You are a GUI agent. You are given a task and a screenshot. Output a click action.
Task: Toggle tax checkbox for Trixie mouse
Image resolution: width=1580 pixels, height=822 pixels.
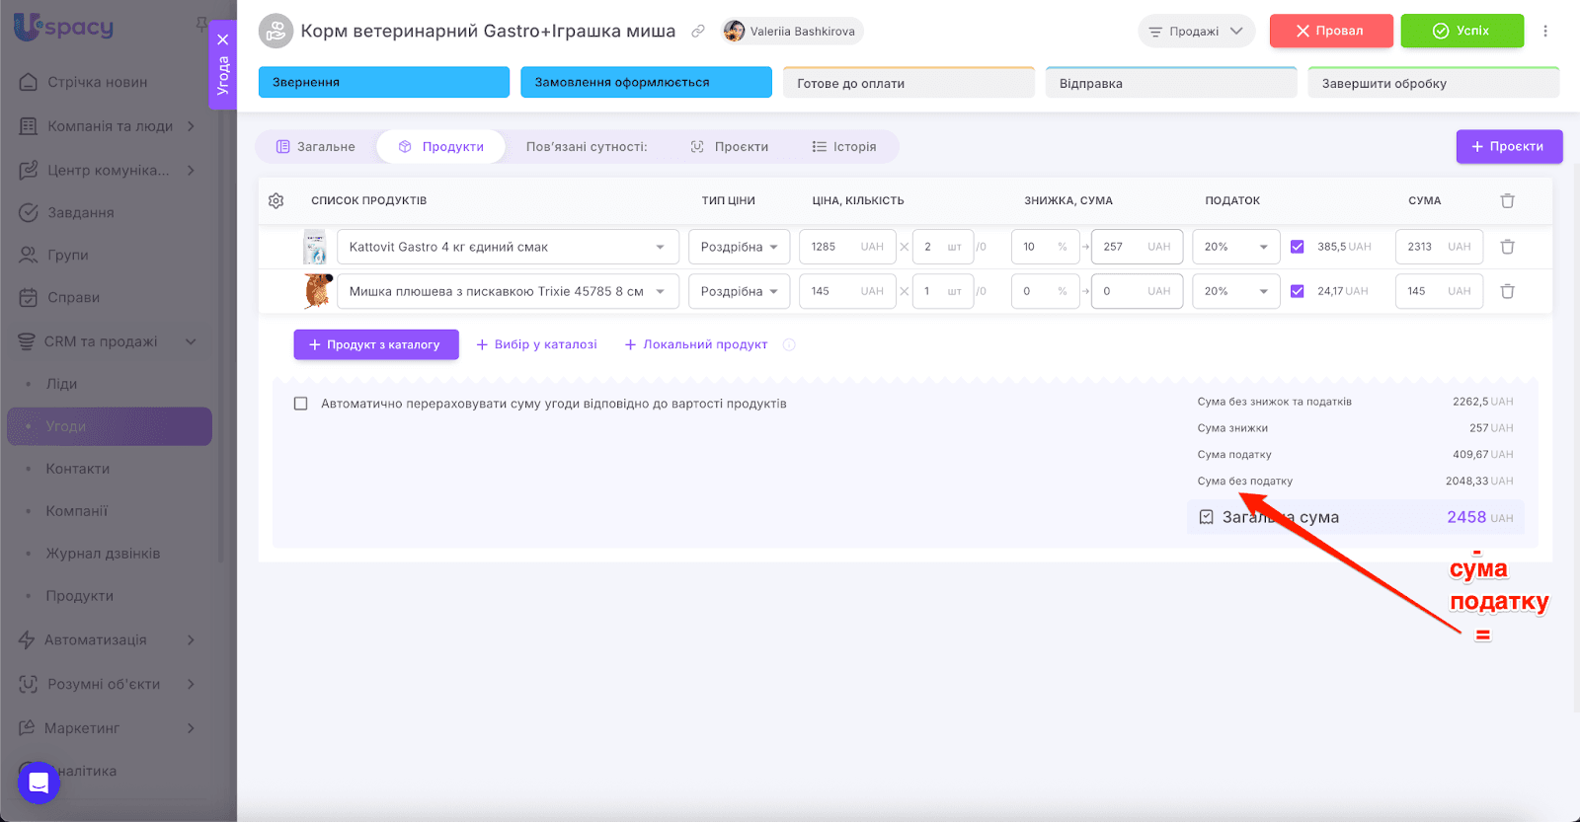click(x=1298, y=291)
